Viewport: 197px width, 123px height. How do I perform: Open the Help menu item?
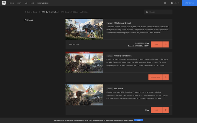pos(32,3)
